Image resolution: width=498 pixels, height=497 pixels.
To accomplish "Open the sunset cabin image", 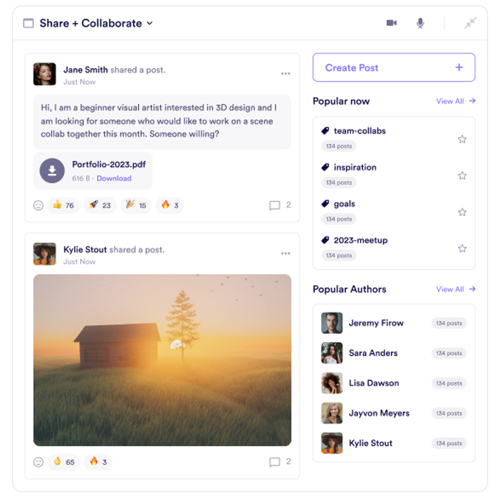I will tap(162, 360).
